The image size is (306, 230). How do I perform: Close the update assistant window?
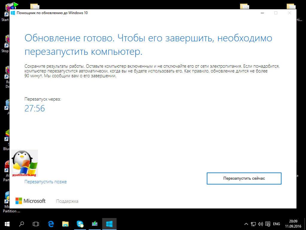[x=289, y=13]
